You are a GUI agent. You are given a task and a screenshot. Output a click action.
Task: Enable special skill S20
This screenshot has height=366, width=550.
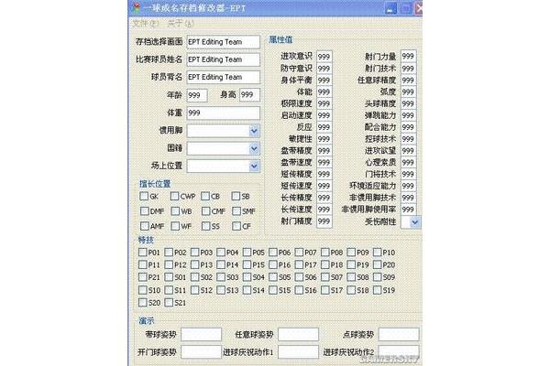(142, 302)
